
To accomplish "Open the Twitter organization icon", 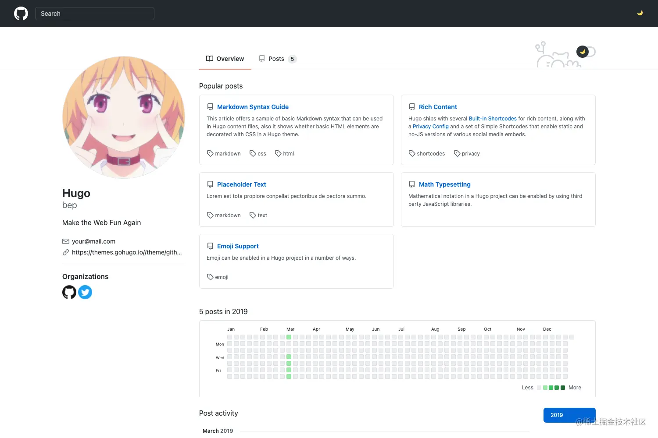I will (x=85, y=292).
